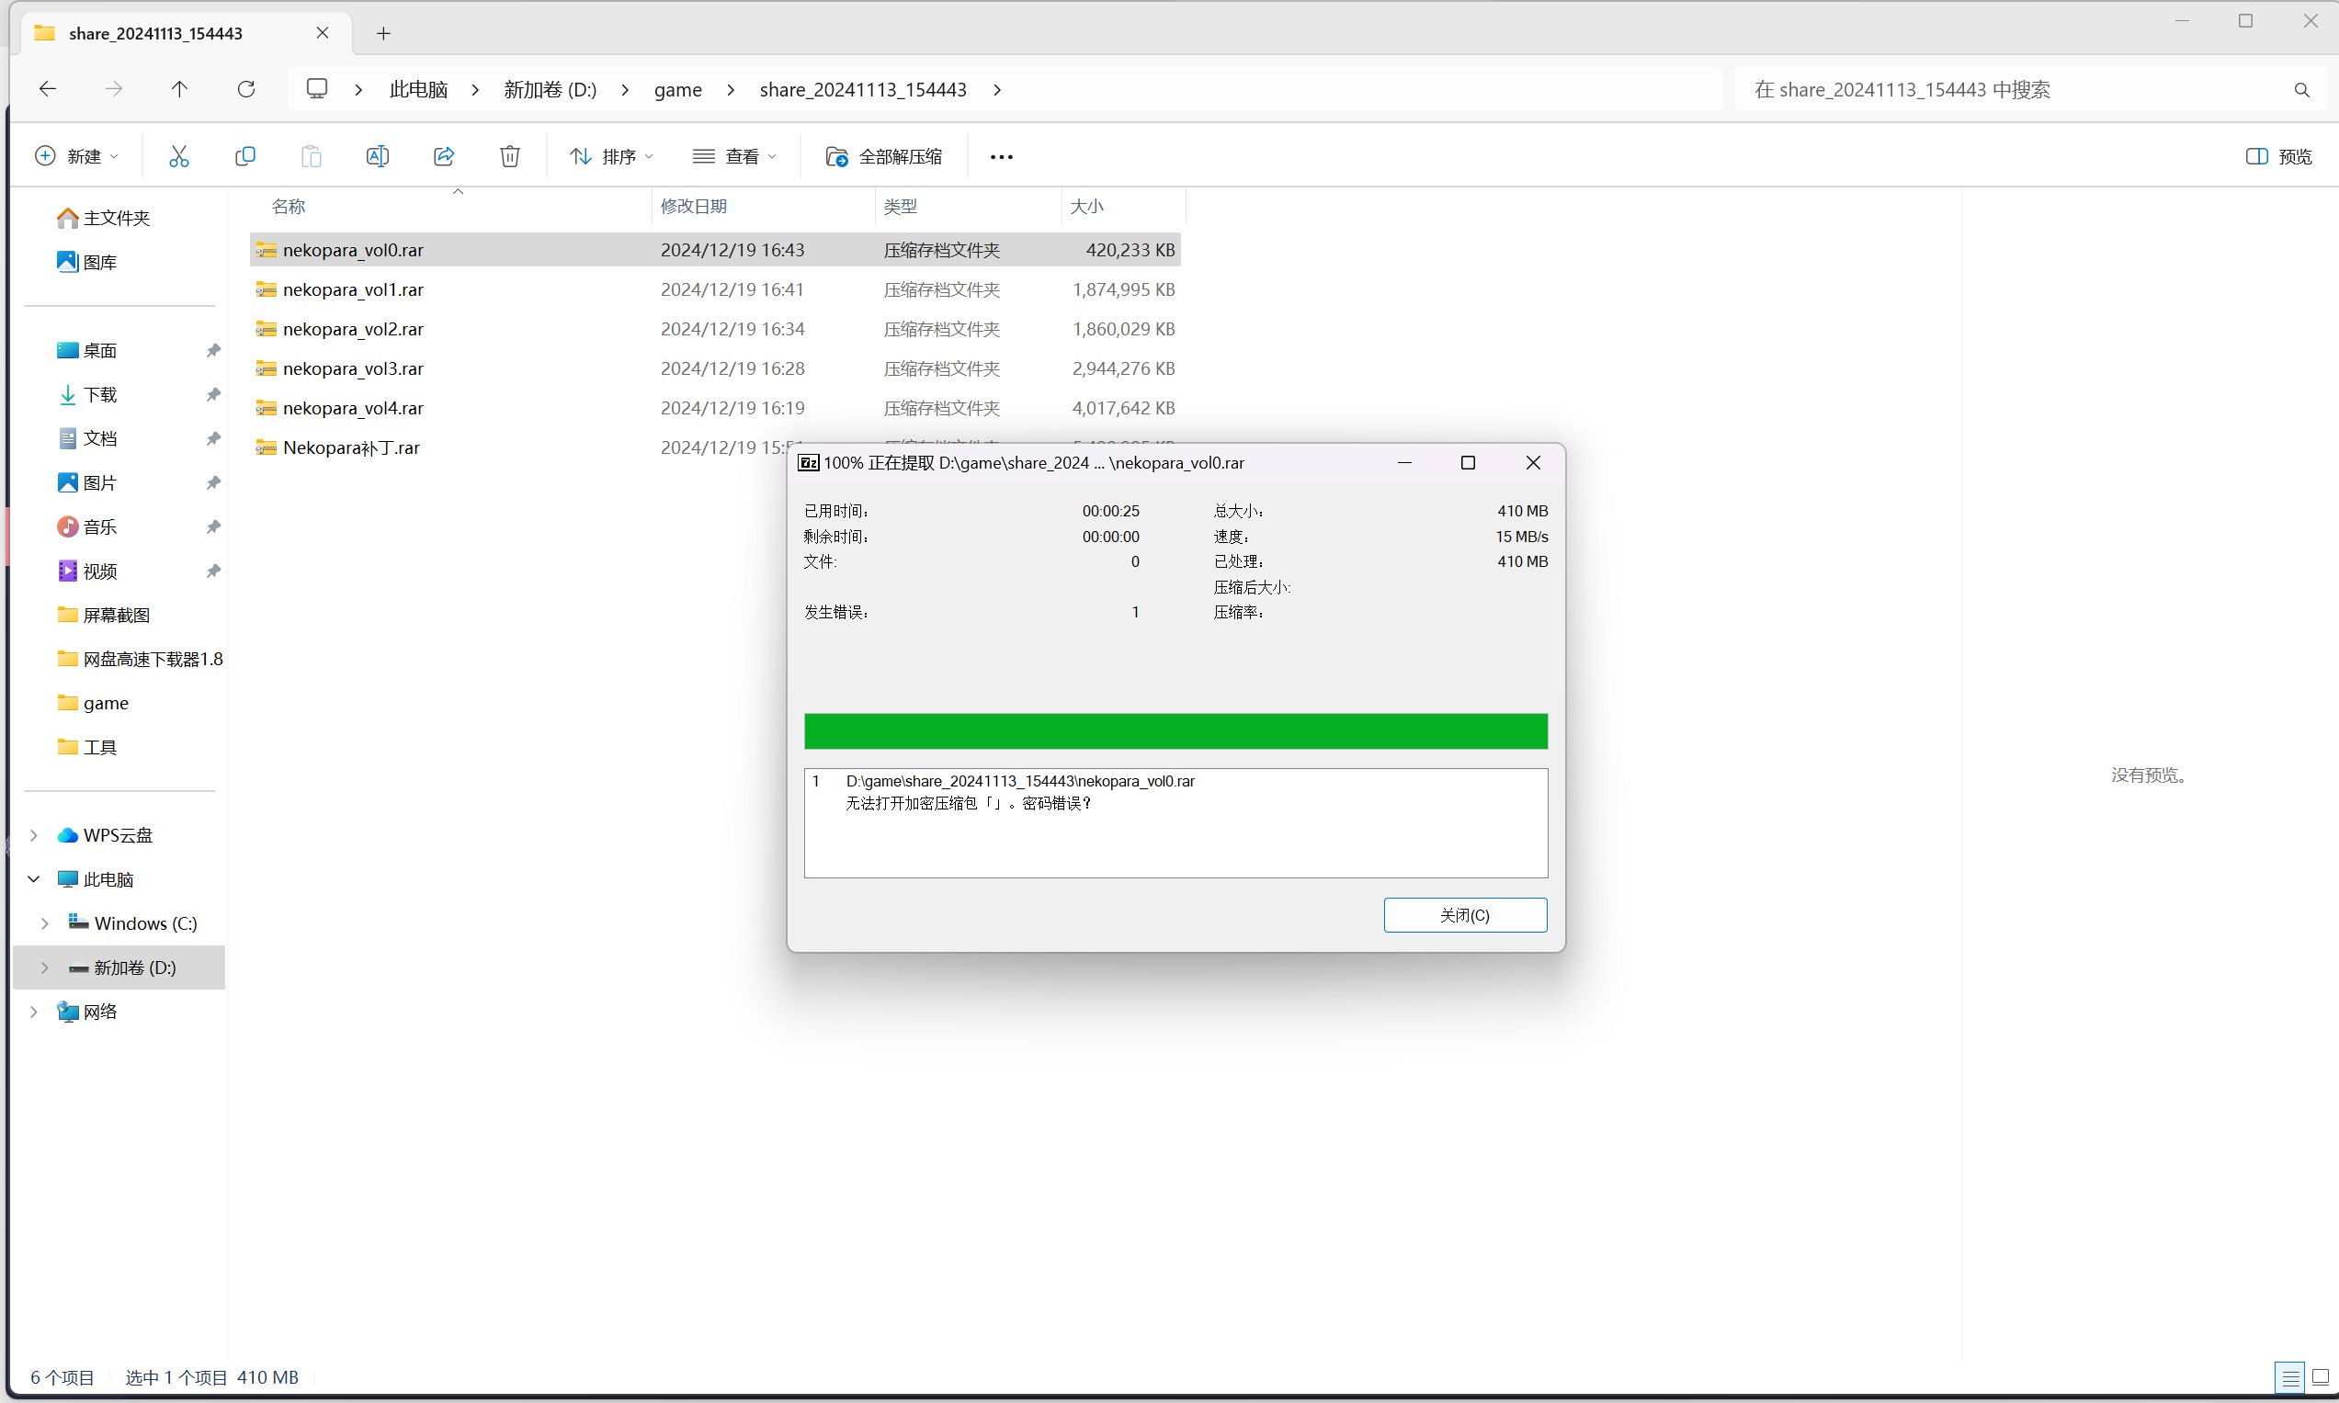Select the nekopara_vol2.rar file
The height and width of the screenshot is (1403, 2339).
[x=716, y=329]
